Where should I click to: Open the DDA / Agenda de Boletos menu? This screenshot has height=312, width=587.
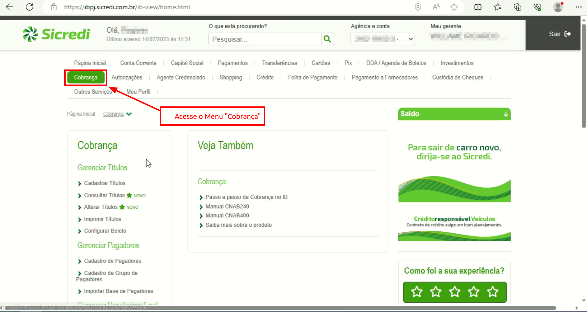click(x=396, y=63)
